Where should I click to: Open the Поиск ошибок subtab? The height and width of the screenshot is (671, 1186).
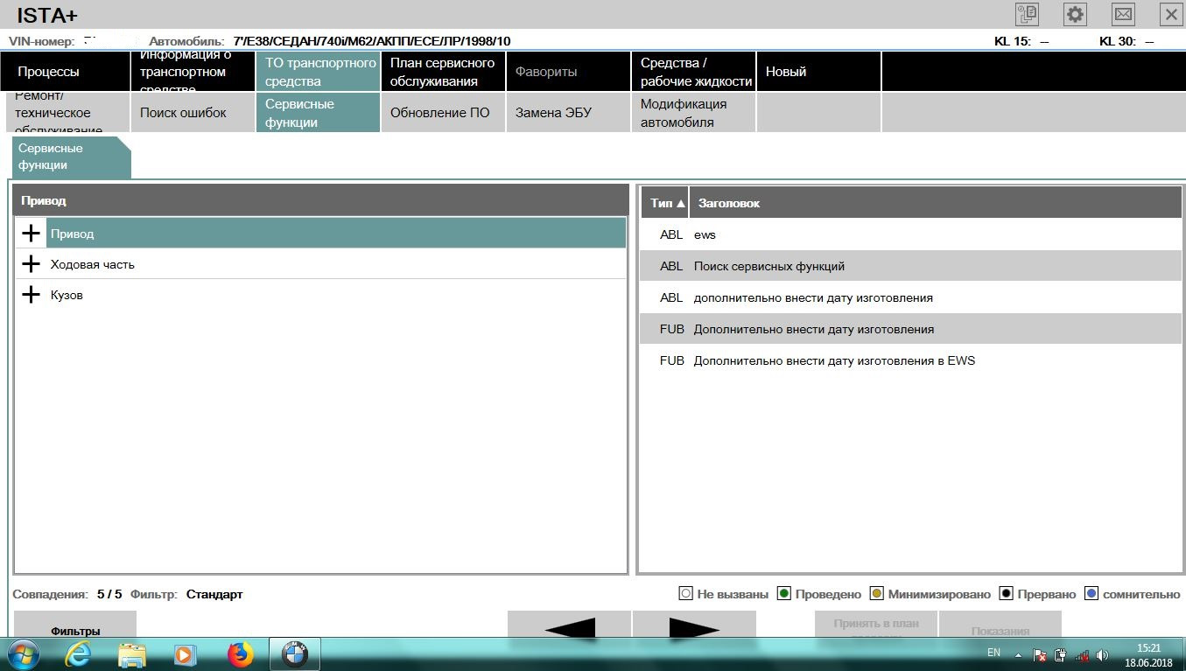(193, 113)
